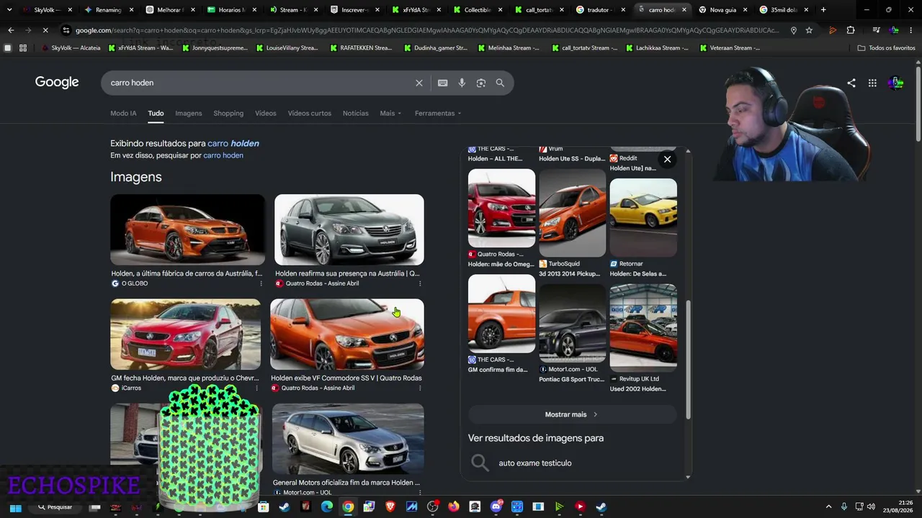Open the iCarros red Holden image

coord(186,334)
